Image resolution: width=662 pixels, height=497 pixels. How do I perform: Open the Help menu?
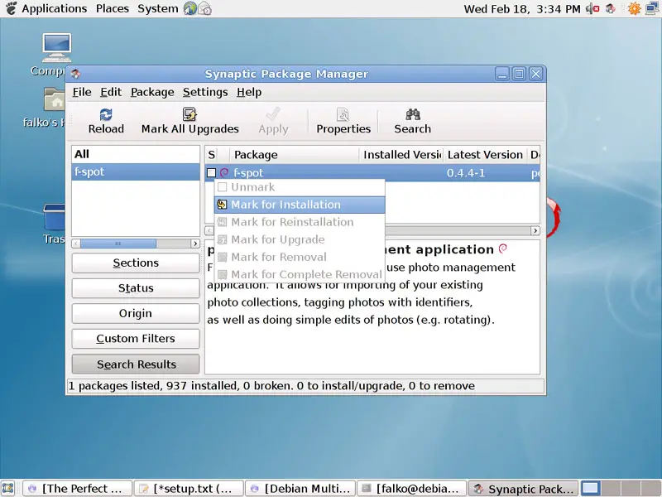coord(249,92)
